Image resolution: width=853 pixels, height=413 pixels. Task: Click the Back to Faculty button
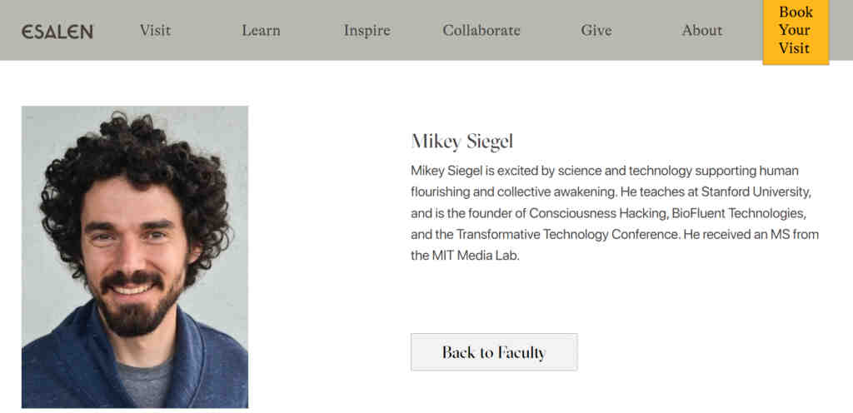[x=494, y=352]
